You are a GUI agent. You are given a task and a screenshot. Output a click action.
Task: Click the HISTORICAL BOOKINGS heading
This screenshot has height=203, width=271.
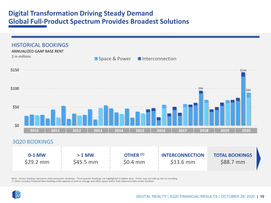coord(40,45)
